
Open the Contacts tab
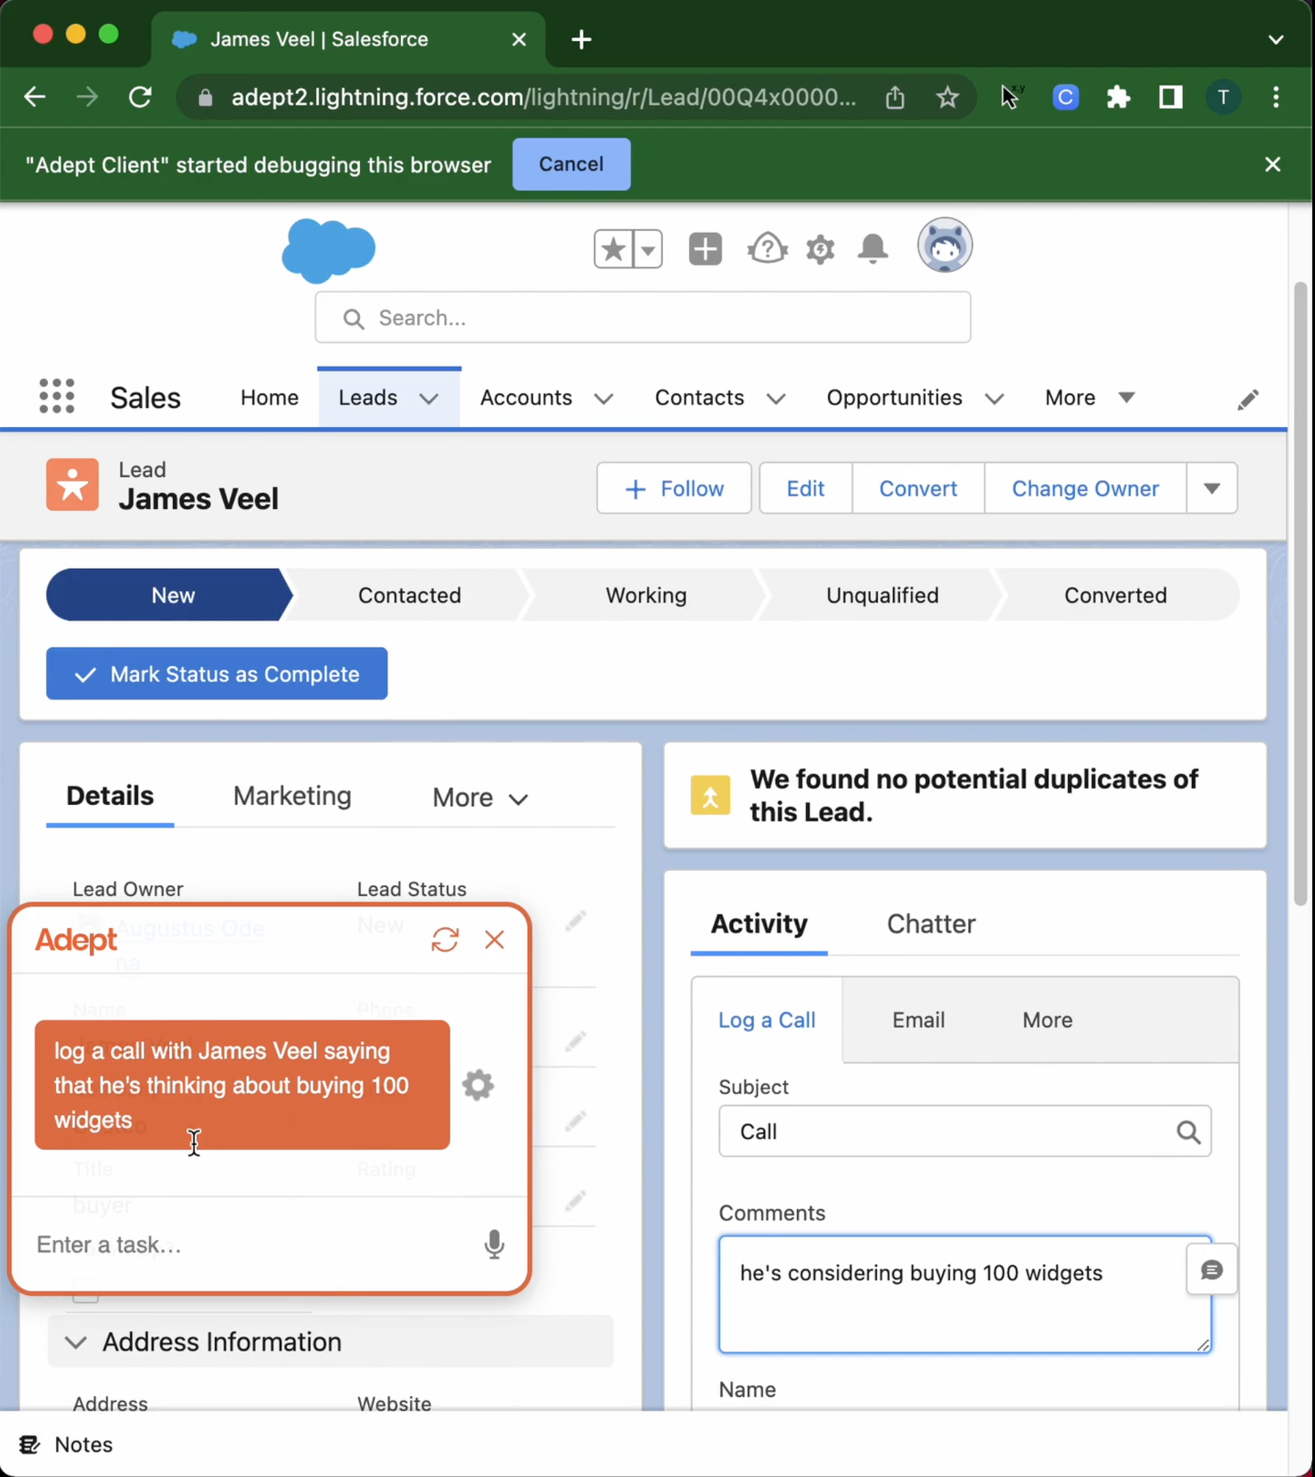(x=699, y=398)
